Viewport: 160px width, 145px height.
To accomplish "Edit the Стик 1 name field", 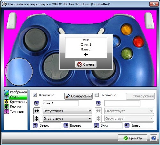I will (60, 103).
